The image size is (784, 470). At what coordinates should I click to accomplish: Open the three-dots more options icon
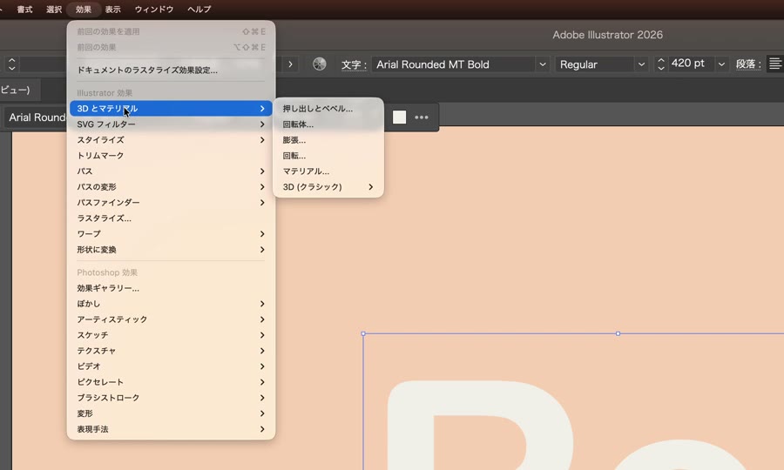[422, 117]
